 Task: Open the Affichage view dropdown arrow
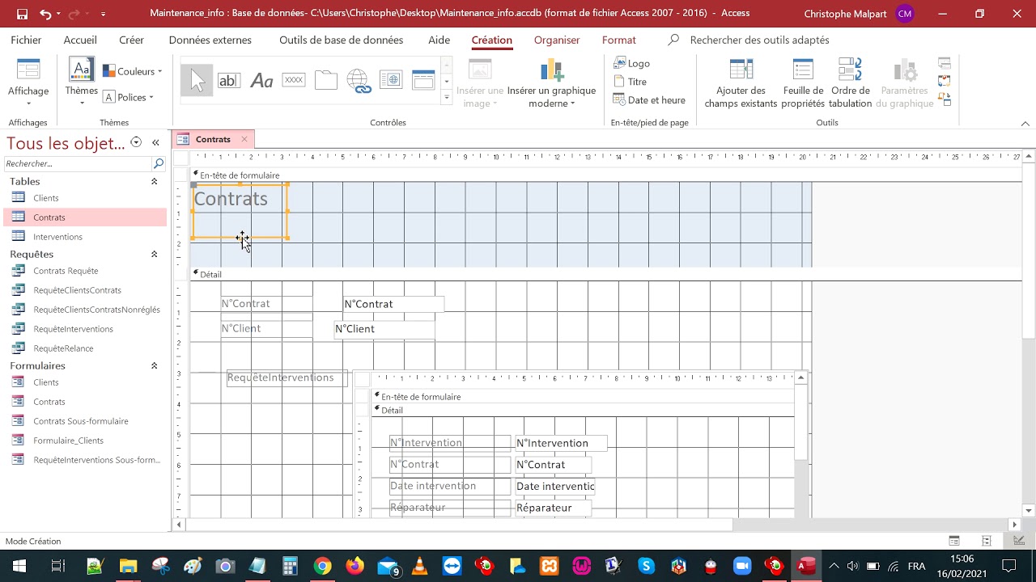[x=28, y=103]
